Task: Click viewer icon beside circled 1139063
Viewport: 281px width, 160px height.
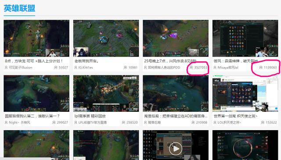Action: pos(261,68)
